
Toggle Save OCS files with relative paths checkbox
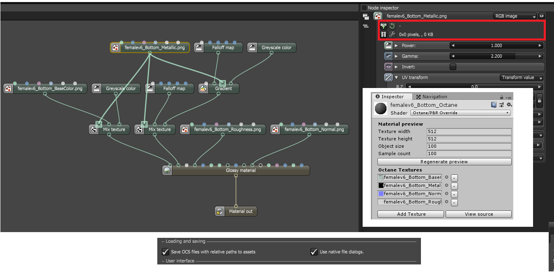pos(166,252)
